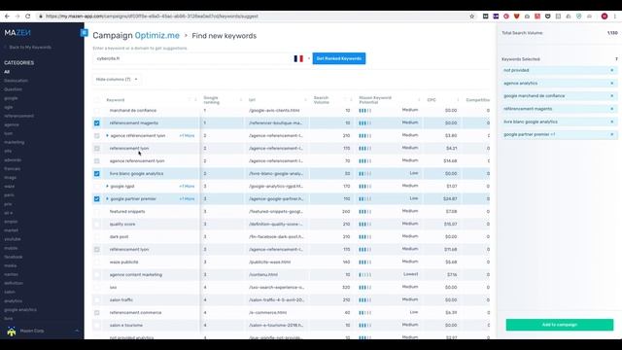
Task: Click the browser address bar
Action: coord(254,17)
